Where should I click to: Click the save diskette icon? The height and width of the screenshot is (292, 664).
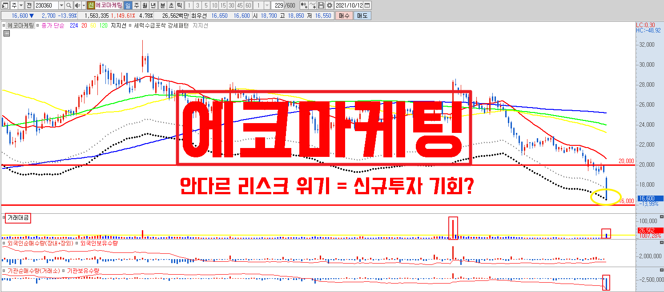pyautogui.click(x=321, y=5)
